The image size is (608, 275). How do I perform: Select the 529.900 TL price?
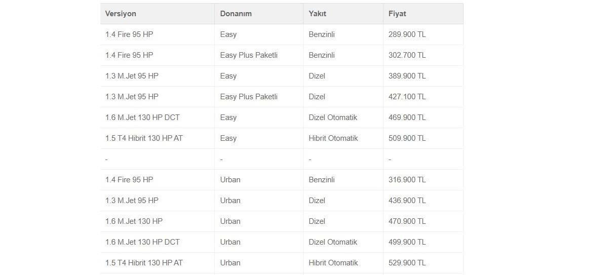[407, 263]
